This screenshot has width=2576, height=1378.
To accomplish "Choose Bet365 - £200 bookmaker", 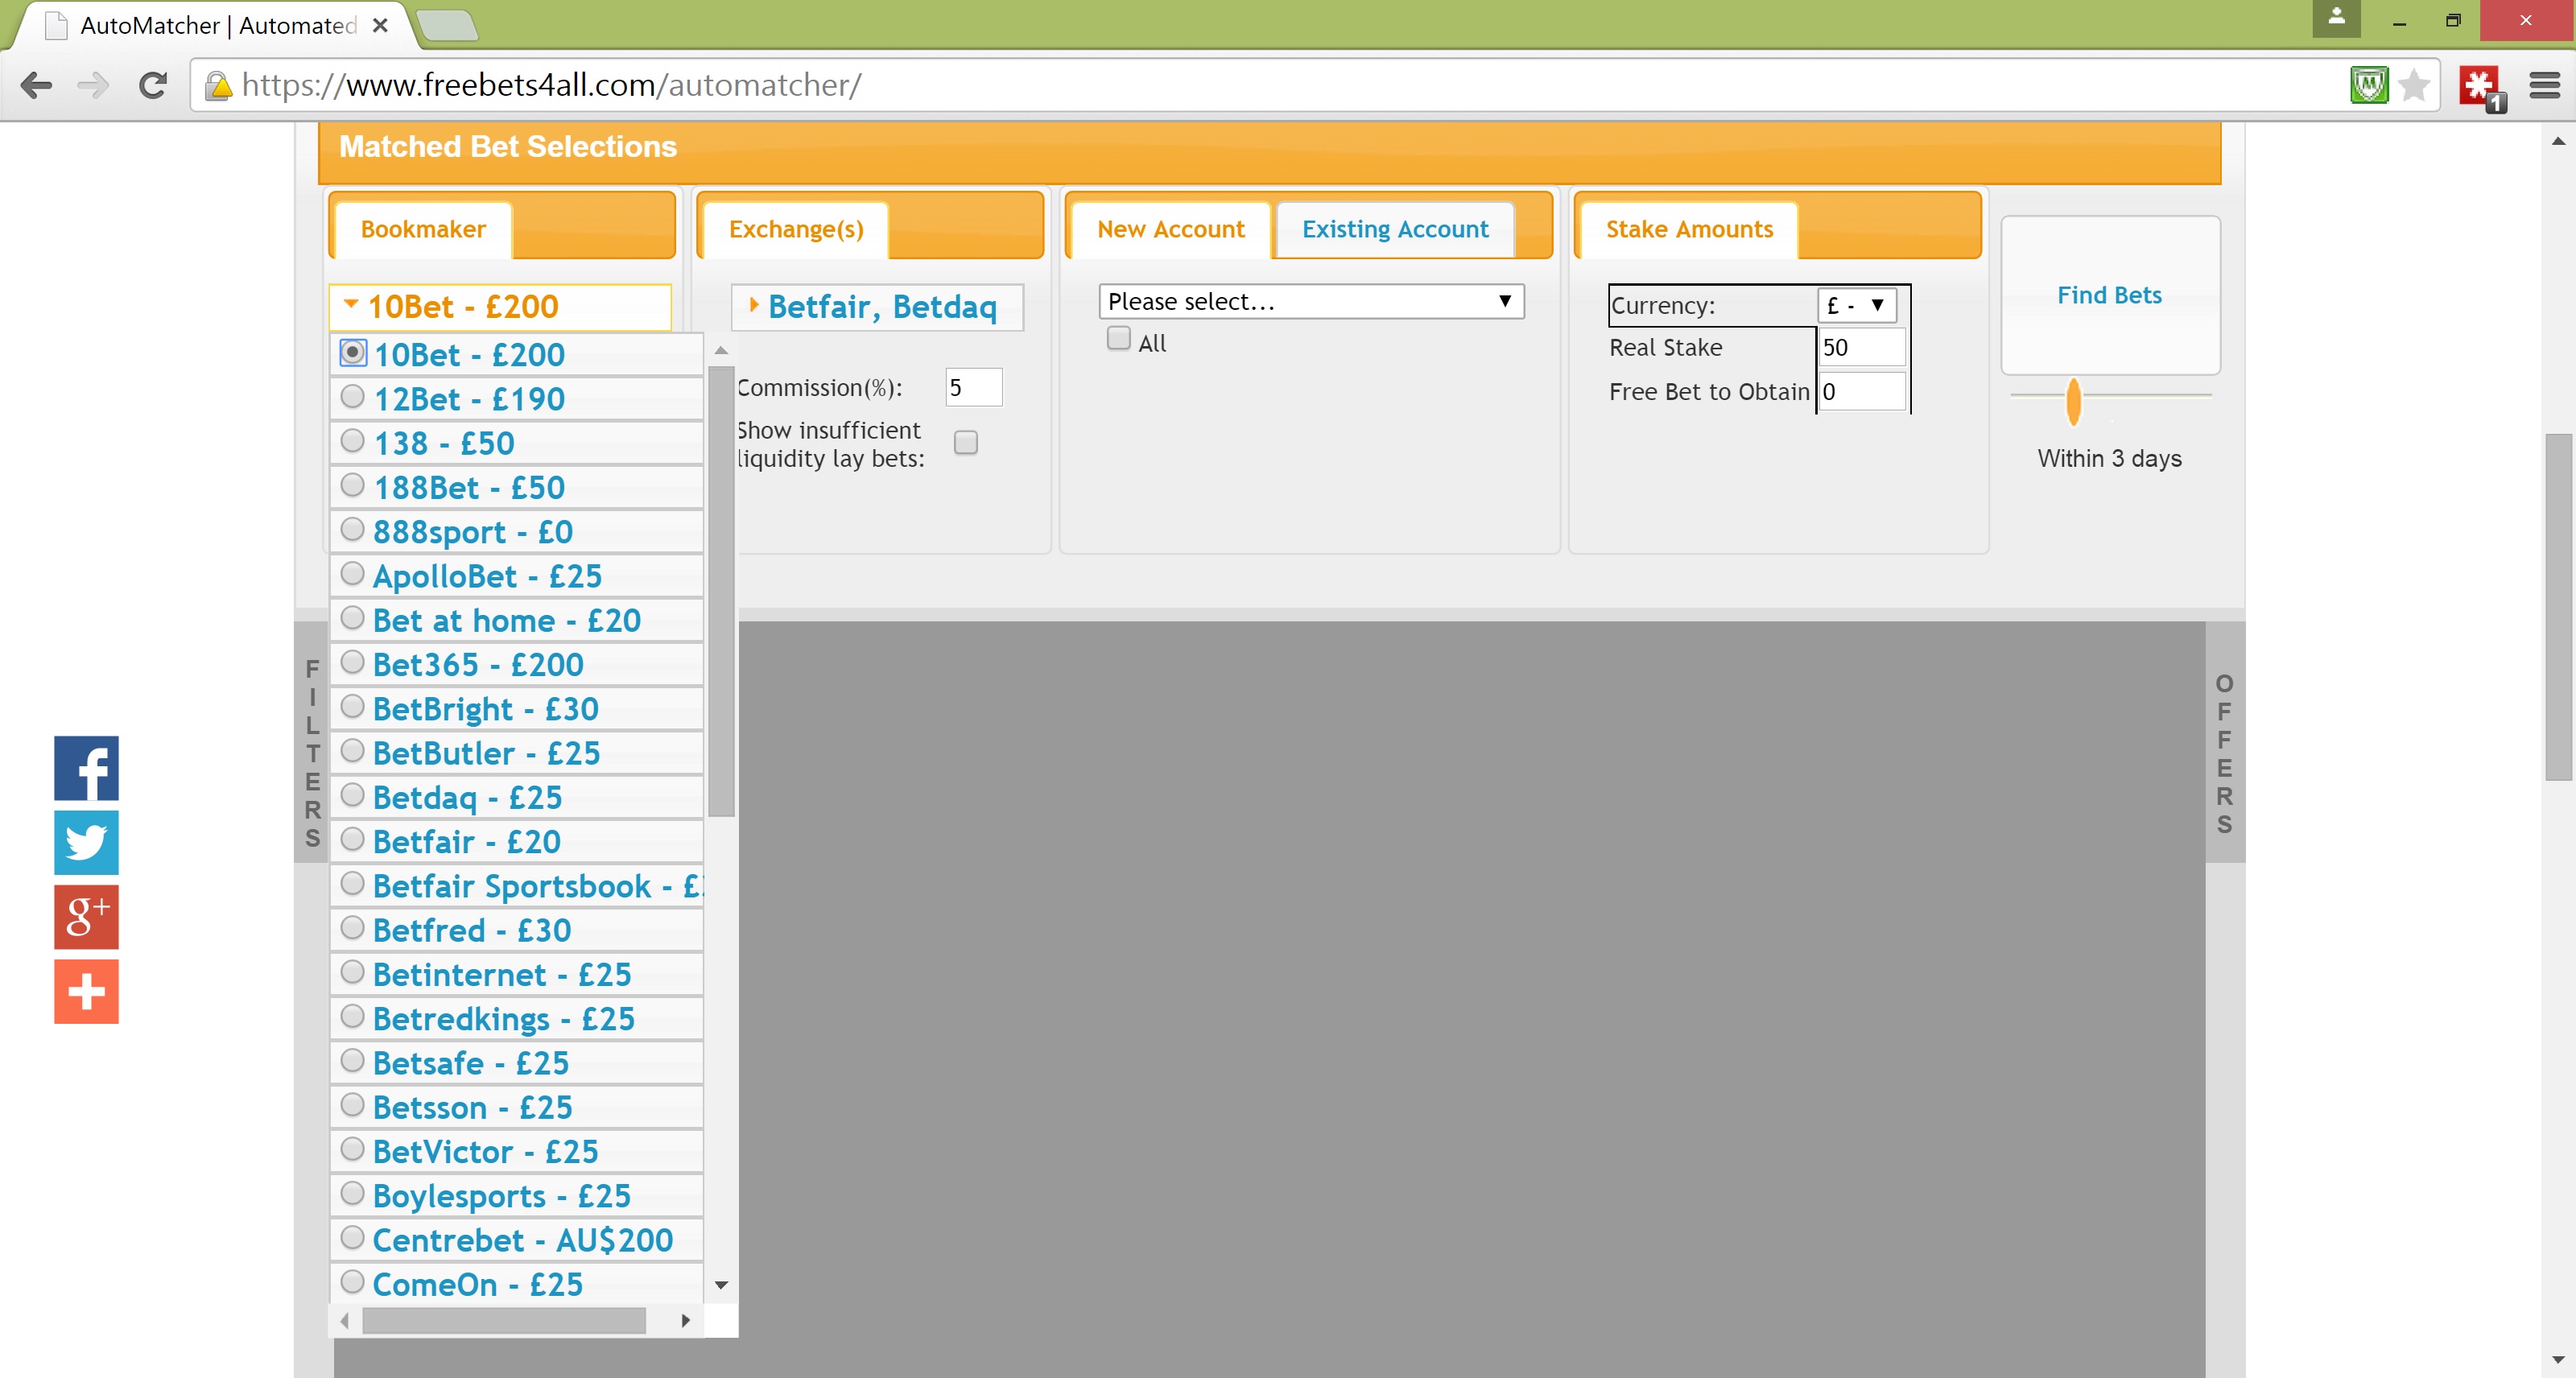I will click(516, 664).
